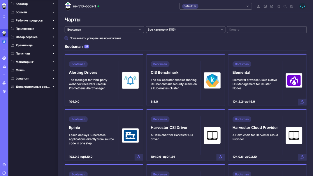
Task: Remove the default namespace tag
Action: tap(195, 6)
